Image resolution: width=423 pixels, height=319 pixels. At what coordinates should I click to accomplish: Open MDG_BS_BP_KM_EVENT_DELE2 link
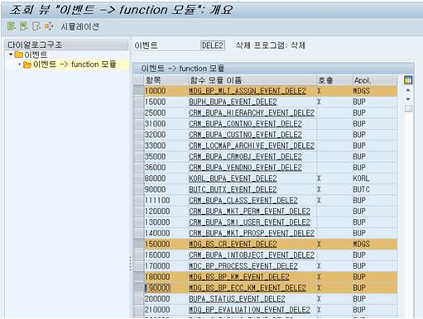click(239, 277)
